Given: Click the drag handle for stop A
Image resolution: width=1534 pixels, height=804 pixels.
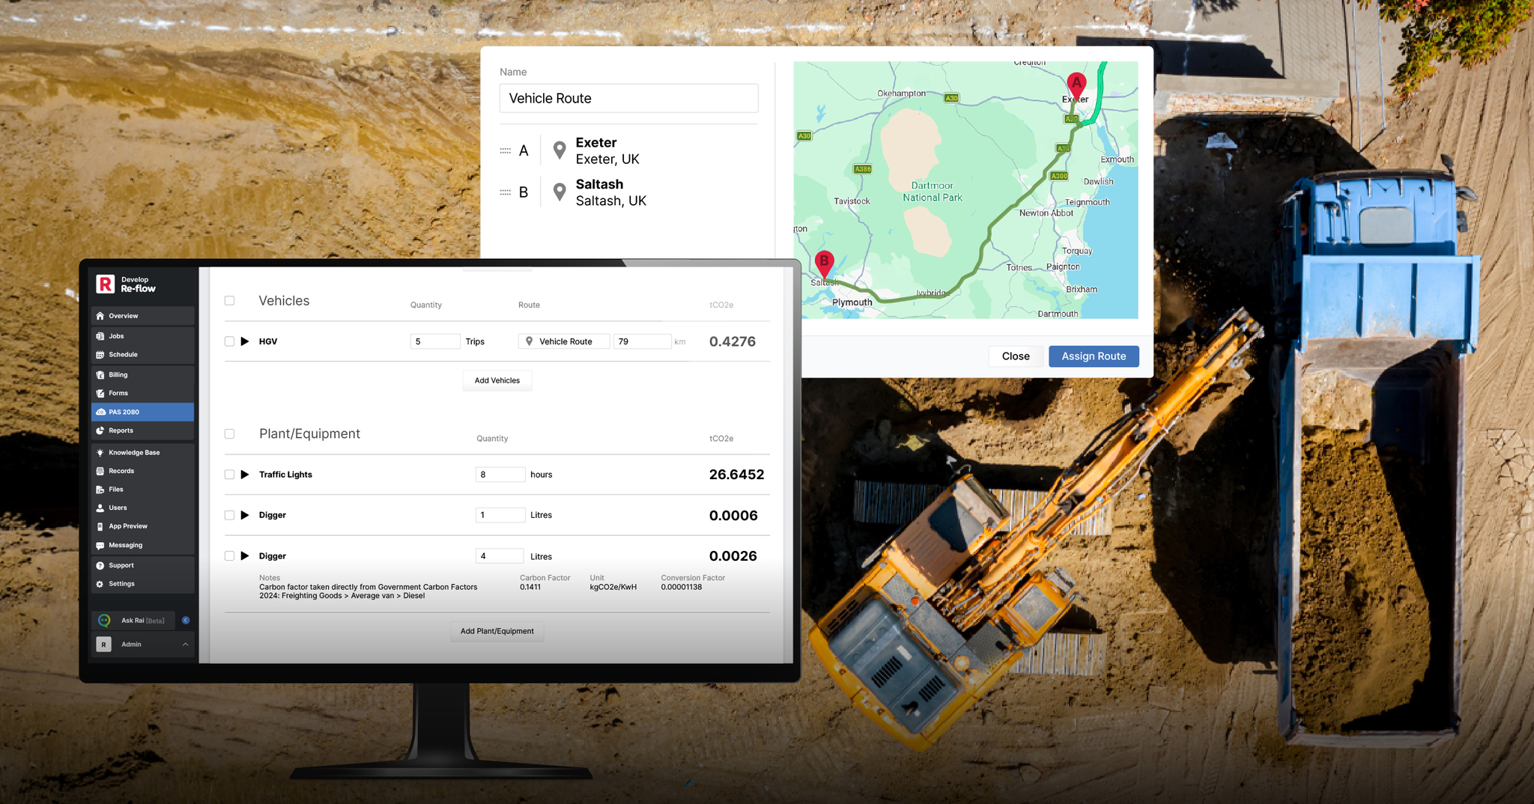Looking at the screenshot, I should (x=506, y=150).
